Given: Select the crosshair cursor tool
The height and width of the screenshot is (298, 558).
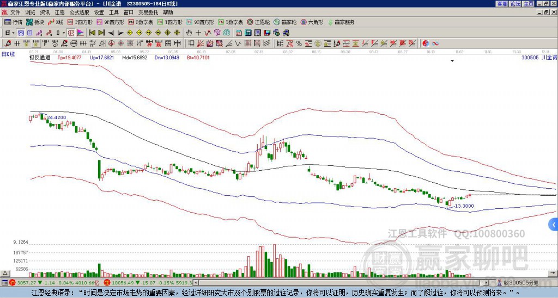Looking at the screenshot, I should [198, 33].
